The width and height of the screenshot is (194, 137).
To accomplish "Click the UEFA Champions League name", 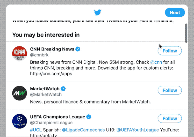I will pos(58,117).
